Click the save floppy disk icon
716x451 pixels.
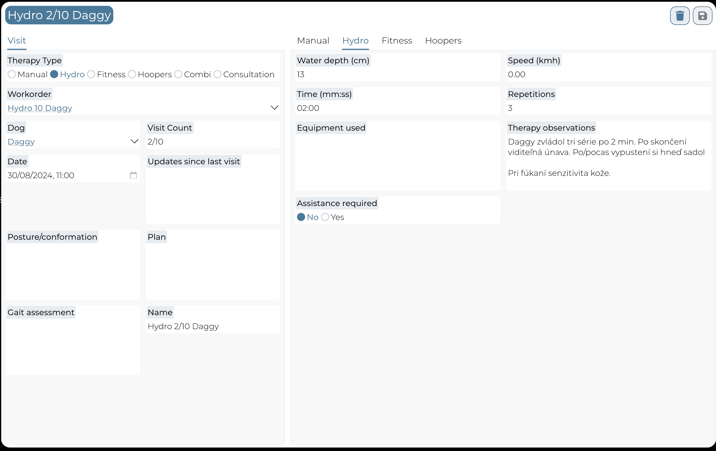click(x=702, y=15)
